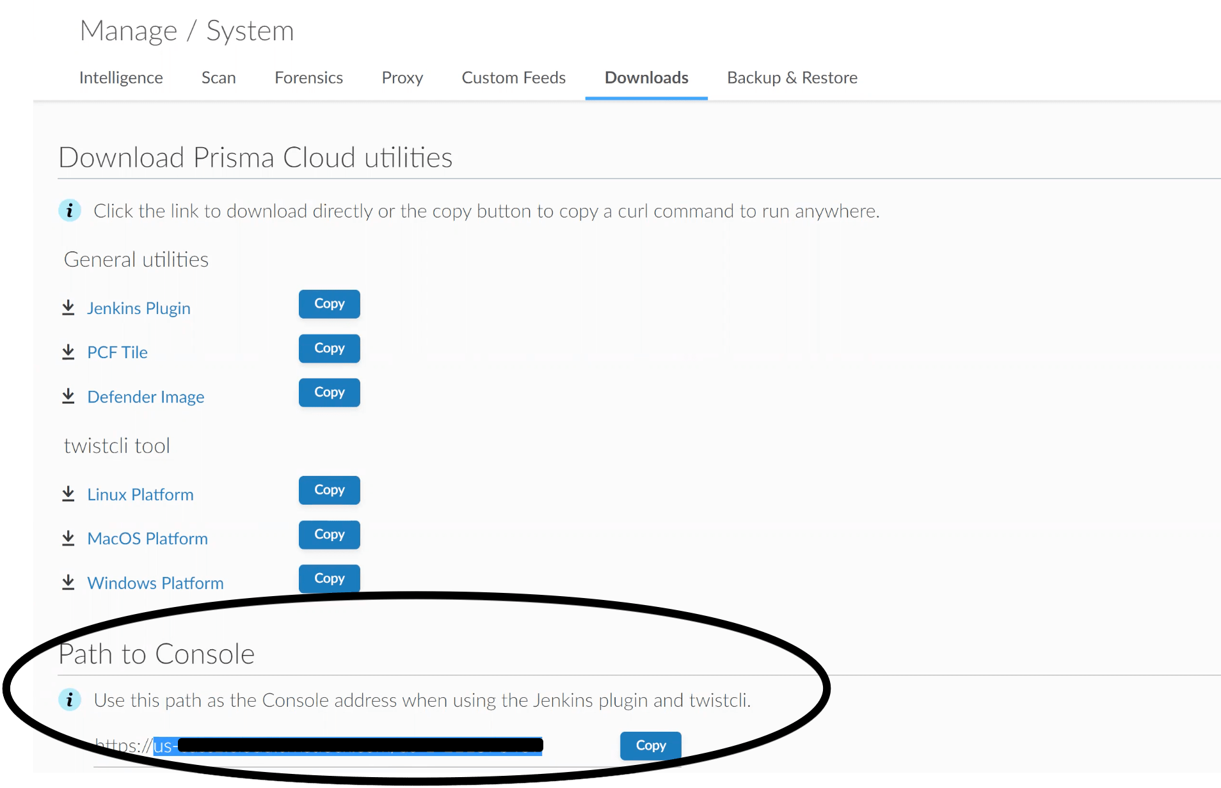Copy the curl command for PCF Tile

pos(328,348)
